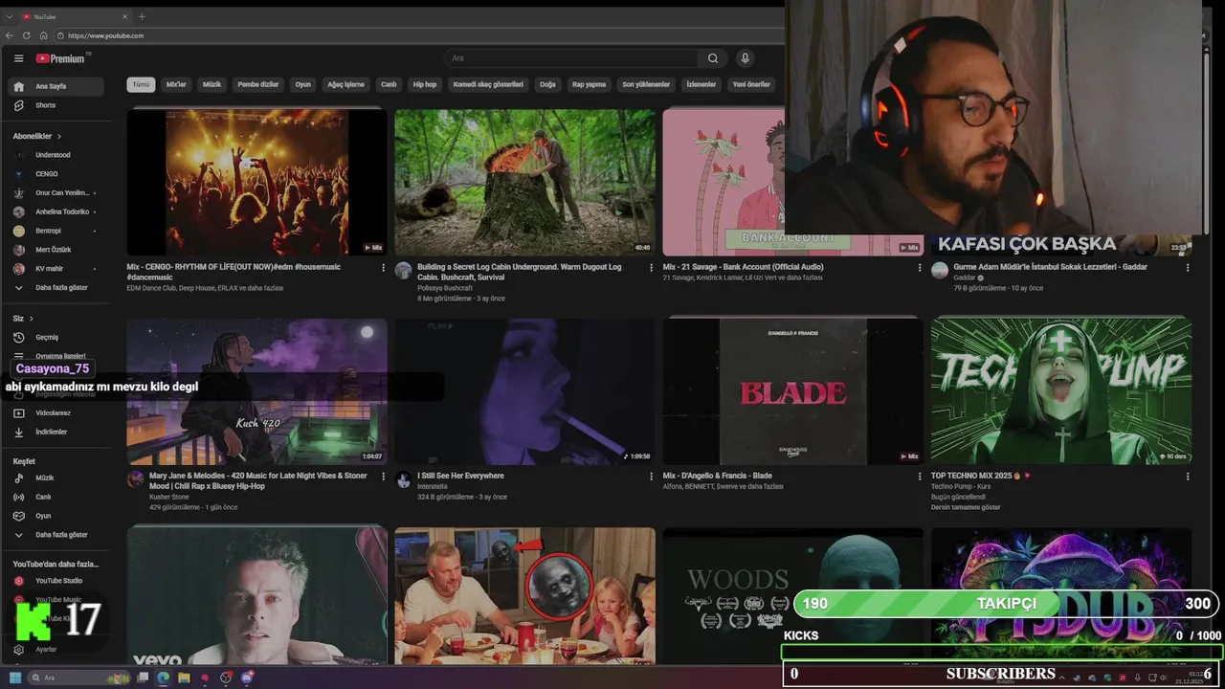Select Tümü filter chip
The width and height of the screenshot is (1225, 689).
[x=142, y=84]
